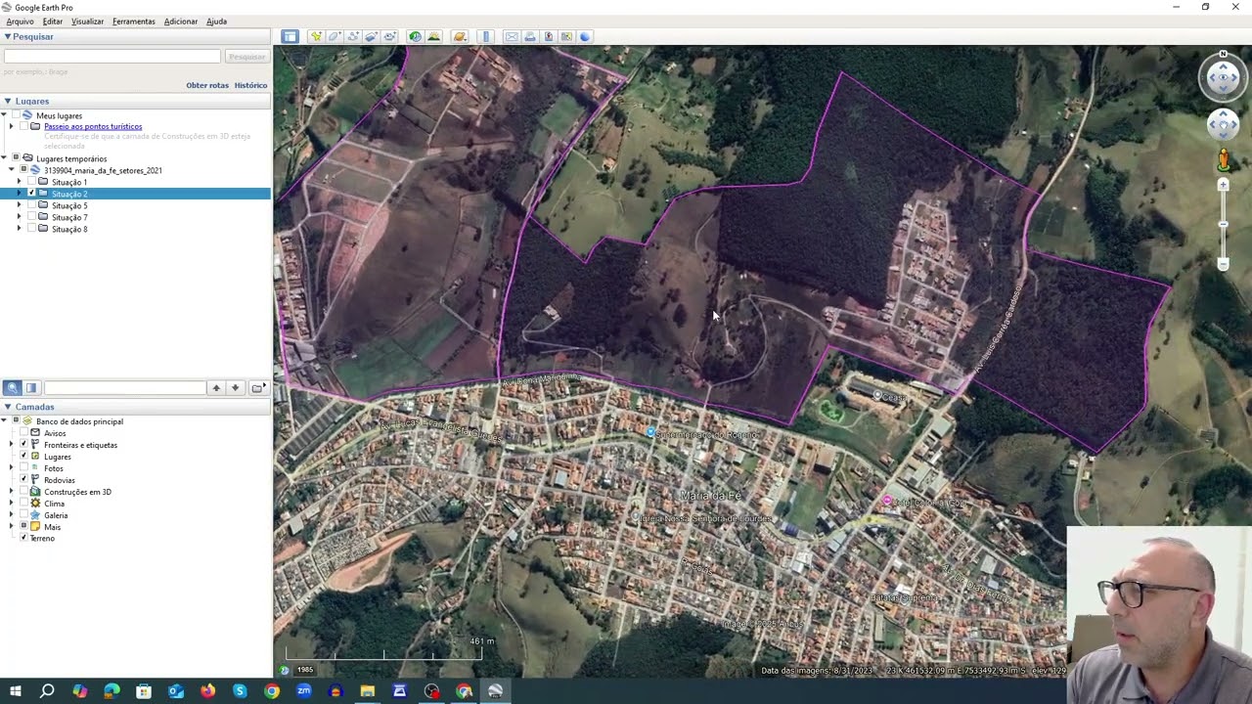1252x704 pixels.
Task: Click the search text input field
Action: (x=112, y=57)
